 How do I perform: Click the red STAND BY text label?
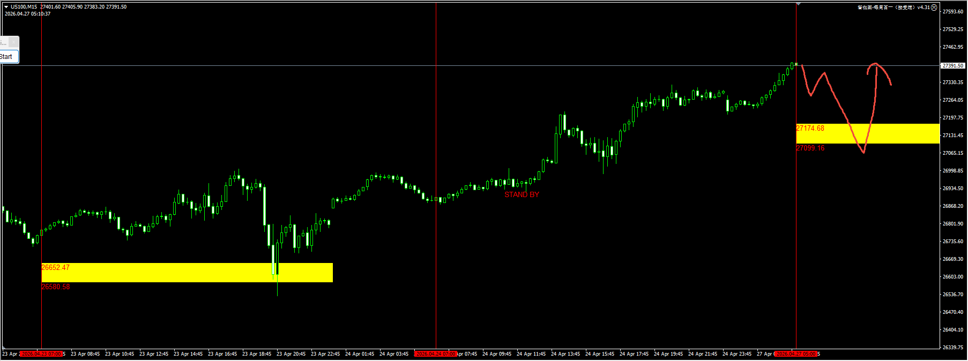522,194
